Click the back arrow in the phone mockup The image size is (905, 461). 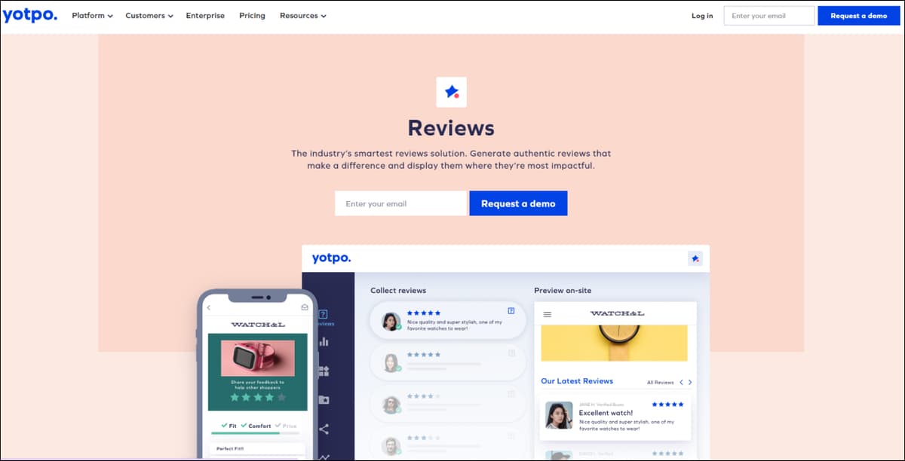[x=209, y=307]
